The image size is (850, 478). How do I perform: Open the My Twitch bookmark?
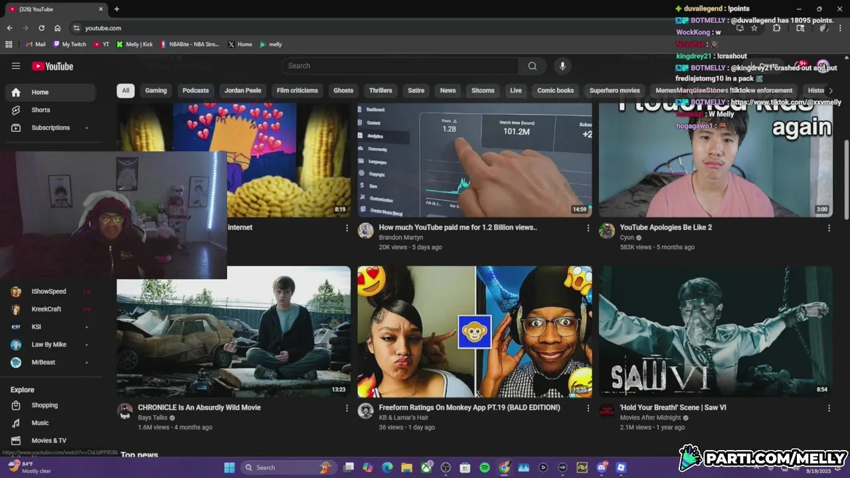coord(70,44)
